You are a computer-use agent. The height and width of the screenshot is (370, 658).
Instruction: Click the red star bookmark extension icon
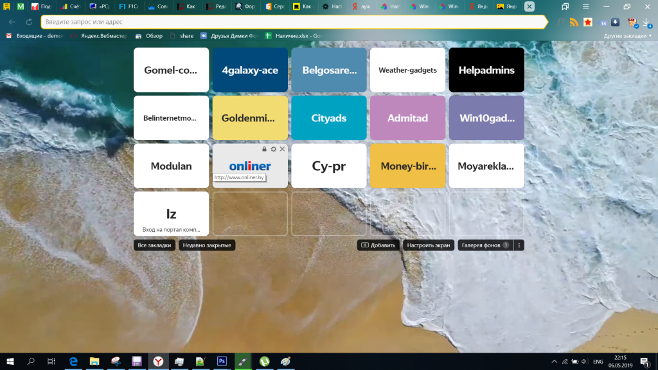click(x=587, y=22)
